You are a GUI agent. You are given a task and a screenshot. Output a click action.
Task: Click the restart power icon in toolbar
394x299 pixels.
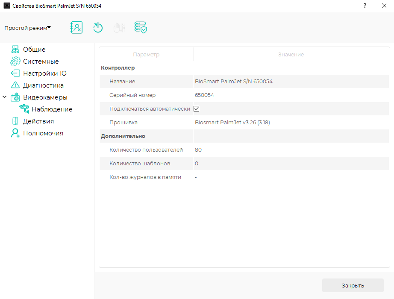98,28
